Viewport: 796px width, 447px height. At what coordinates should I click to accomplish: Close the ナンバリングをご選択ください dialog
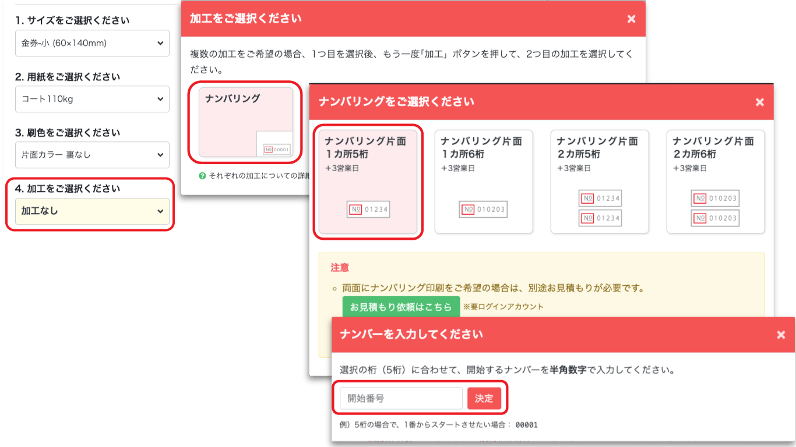click(x=760, y=102)
